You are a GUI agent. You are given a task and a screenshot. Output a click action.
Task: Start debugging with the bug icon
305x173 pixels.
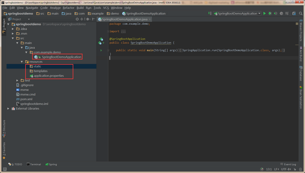click(270, 13)
